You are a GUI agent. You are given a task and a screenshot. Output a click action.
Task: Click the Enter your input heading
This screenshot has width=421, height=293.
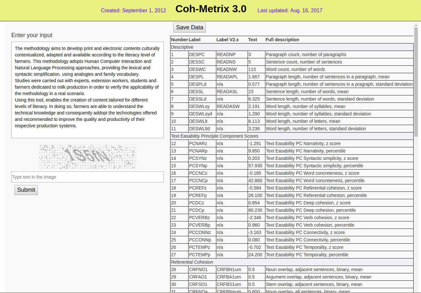click(x=32, y=35)
